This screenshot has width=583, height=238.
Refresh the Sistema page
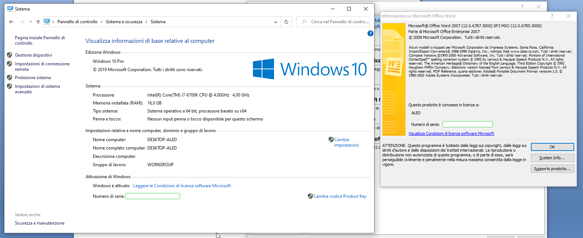click(x=286, y=22)
